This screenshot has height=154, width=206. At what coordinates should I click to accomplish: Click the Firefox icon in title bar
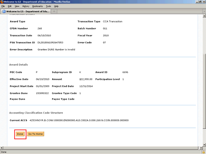pyautogui.click(x=2, y=2)
